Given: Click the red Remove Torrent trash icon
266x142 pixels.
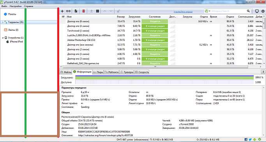Looking at the screenshot, I should click(x=84, y=11).
